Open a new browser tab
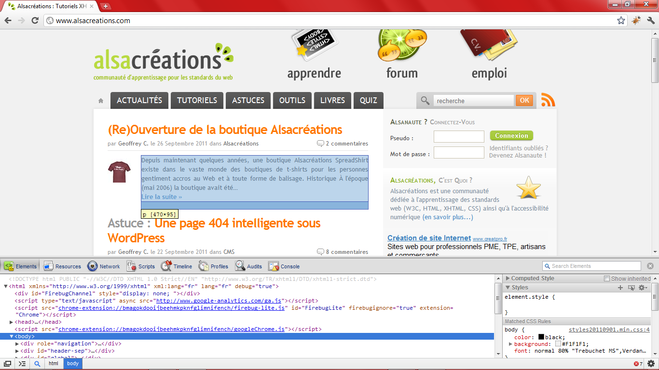659x370 pixels. [x=105, y=6]
